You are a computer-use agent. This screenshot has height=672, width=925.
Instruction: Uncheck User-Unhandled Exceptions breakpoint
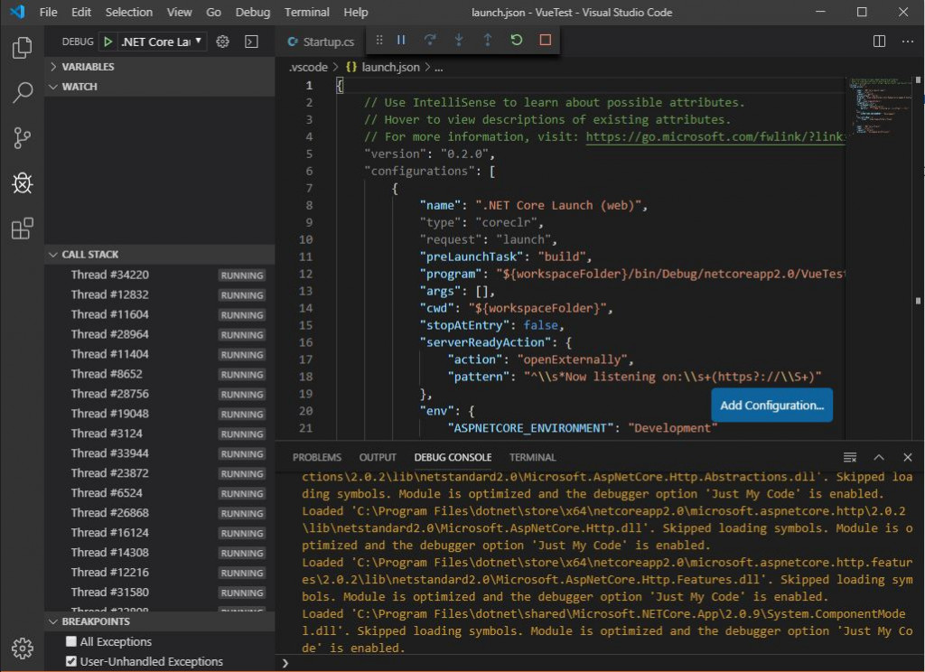pos(71,661)
